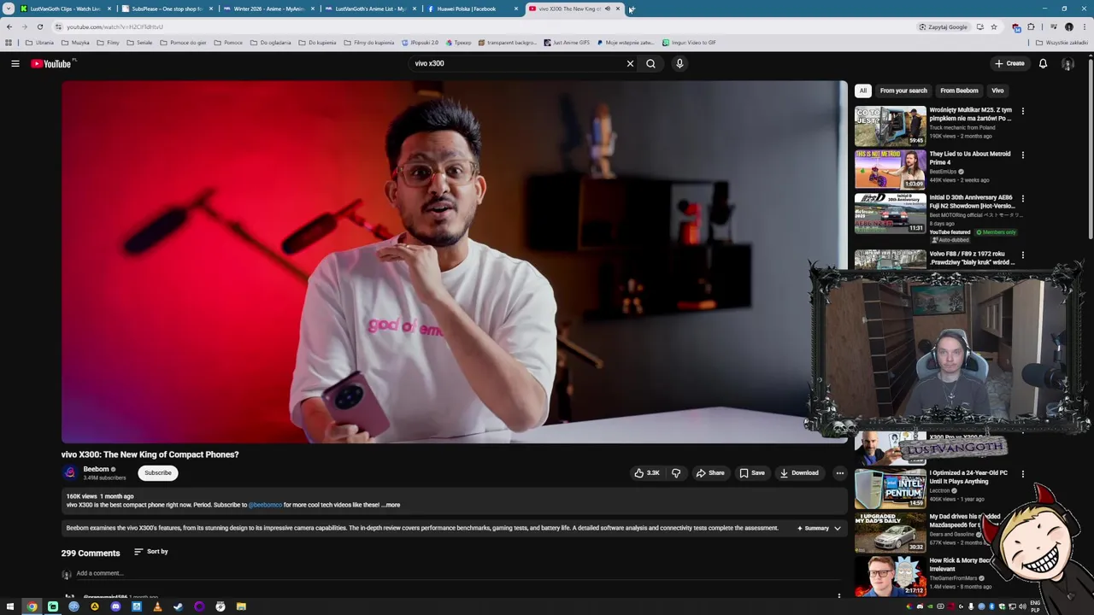Mute the vivo X300 tab audio
This screenshot has height=615, width=1094.
[608, 9]
